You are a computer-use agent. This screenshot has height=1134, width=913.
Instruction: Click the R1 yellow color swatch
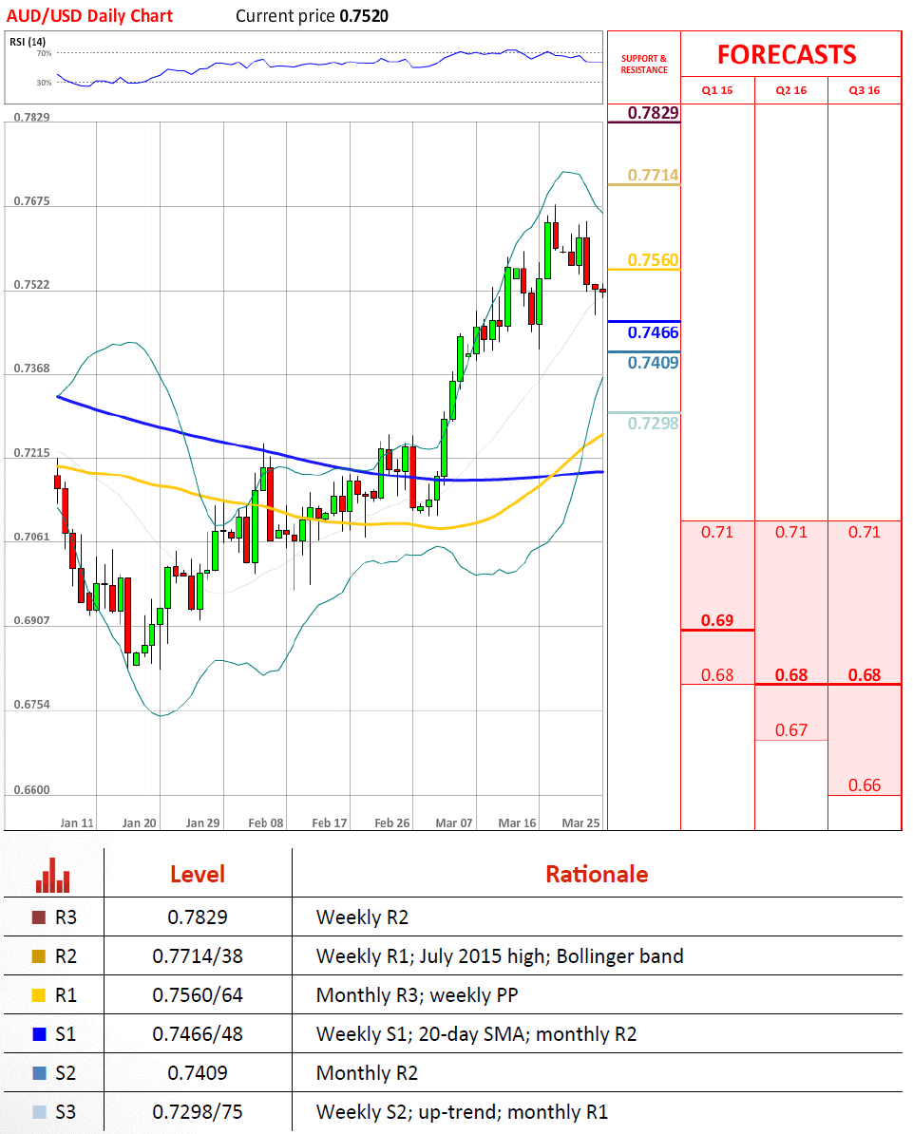point(39,995)
